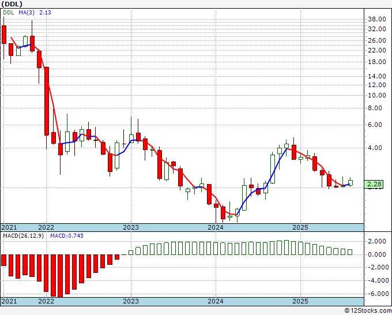This screenshot has width=392, height=315.
Task: Click 2022 on the MACD panel timeline
Action: coord(46,301)
